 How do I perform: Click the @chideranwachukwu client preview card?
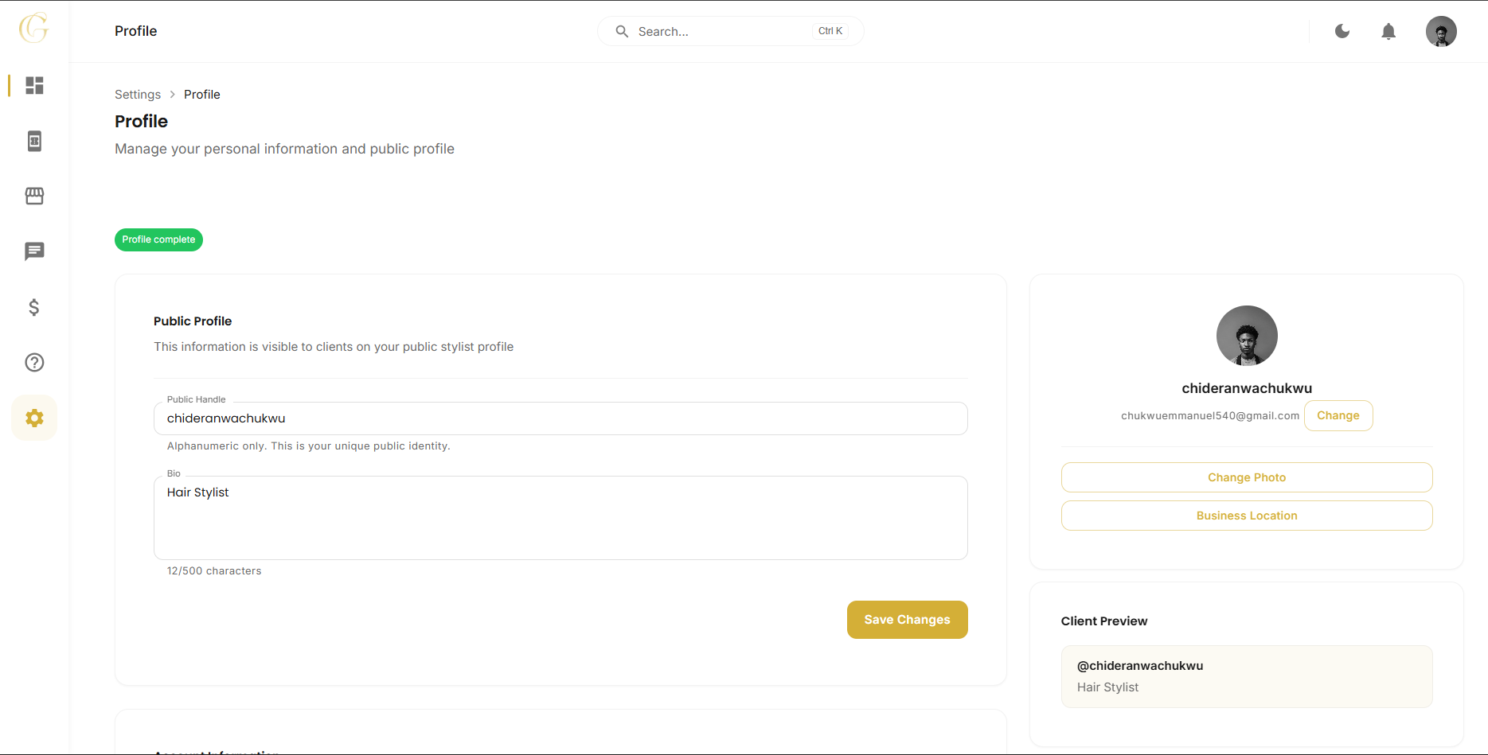click(1247, 676)
